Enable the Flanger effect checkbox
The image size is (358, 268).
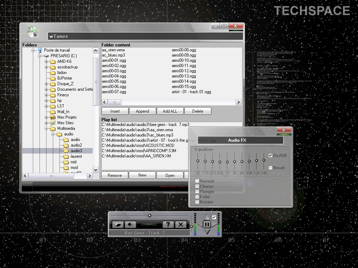[197, 192]
